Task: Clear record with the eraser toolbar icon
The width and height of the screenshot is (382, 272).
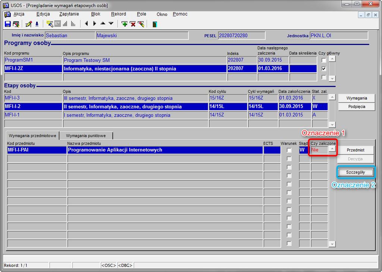Action: tap(141, 24)
